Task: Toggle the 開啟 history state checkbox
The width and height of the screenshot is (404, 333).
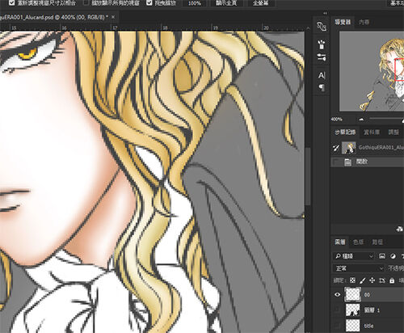Action: click(336, 162)
